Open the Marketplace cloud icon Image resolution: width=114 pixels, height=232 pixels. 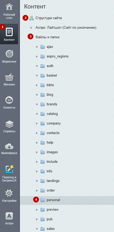(x=9, y=147)
